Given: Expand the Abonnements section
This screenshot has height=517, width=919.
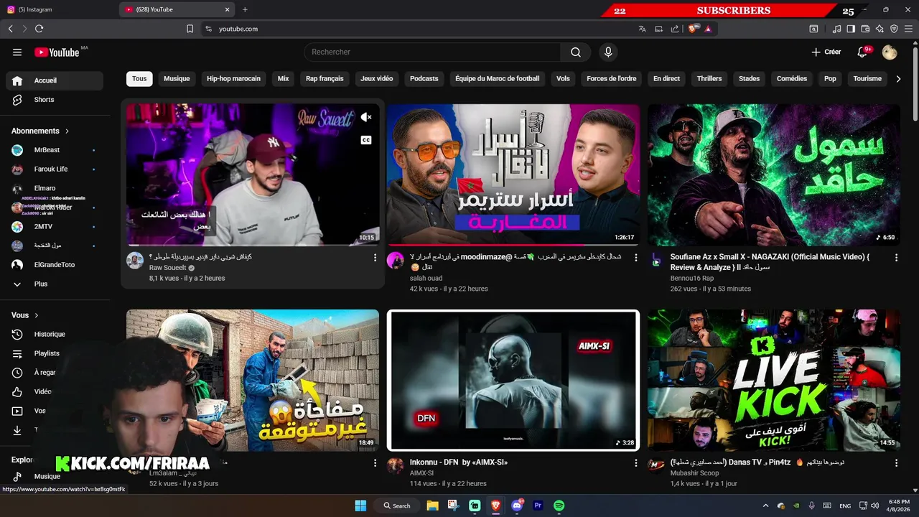Looking at the screenshot, I should click(x=40, y=131).
